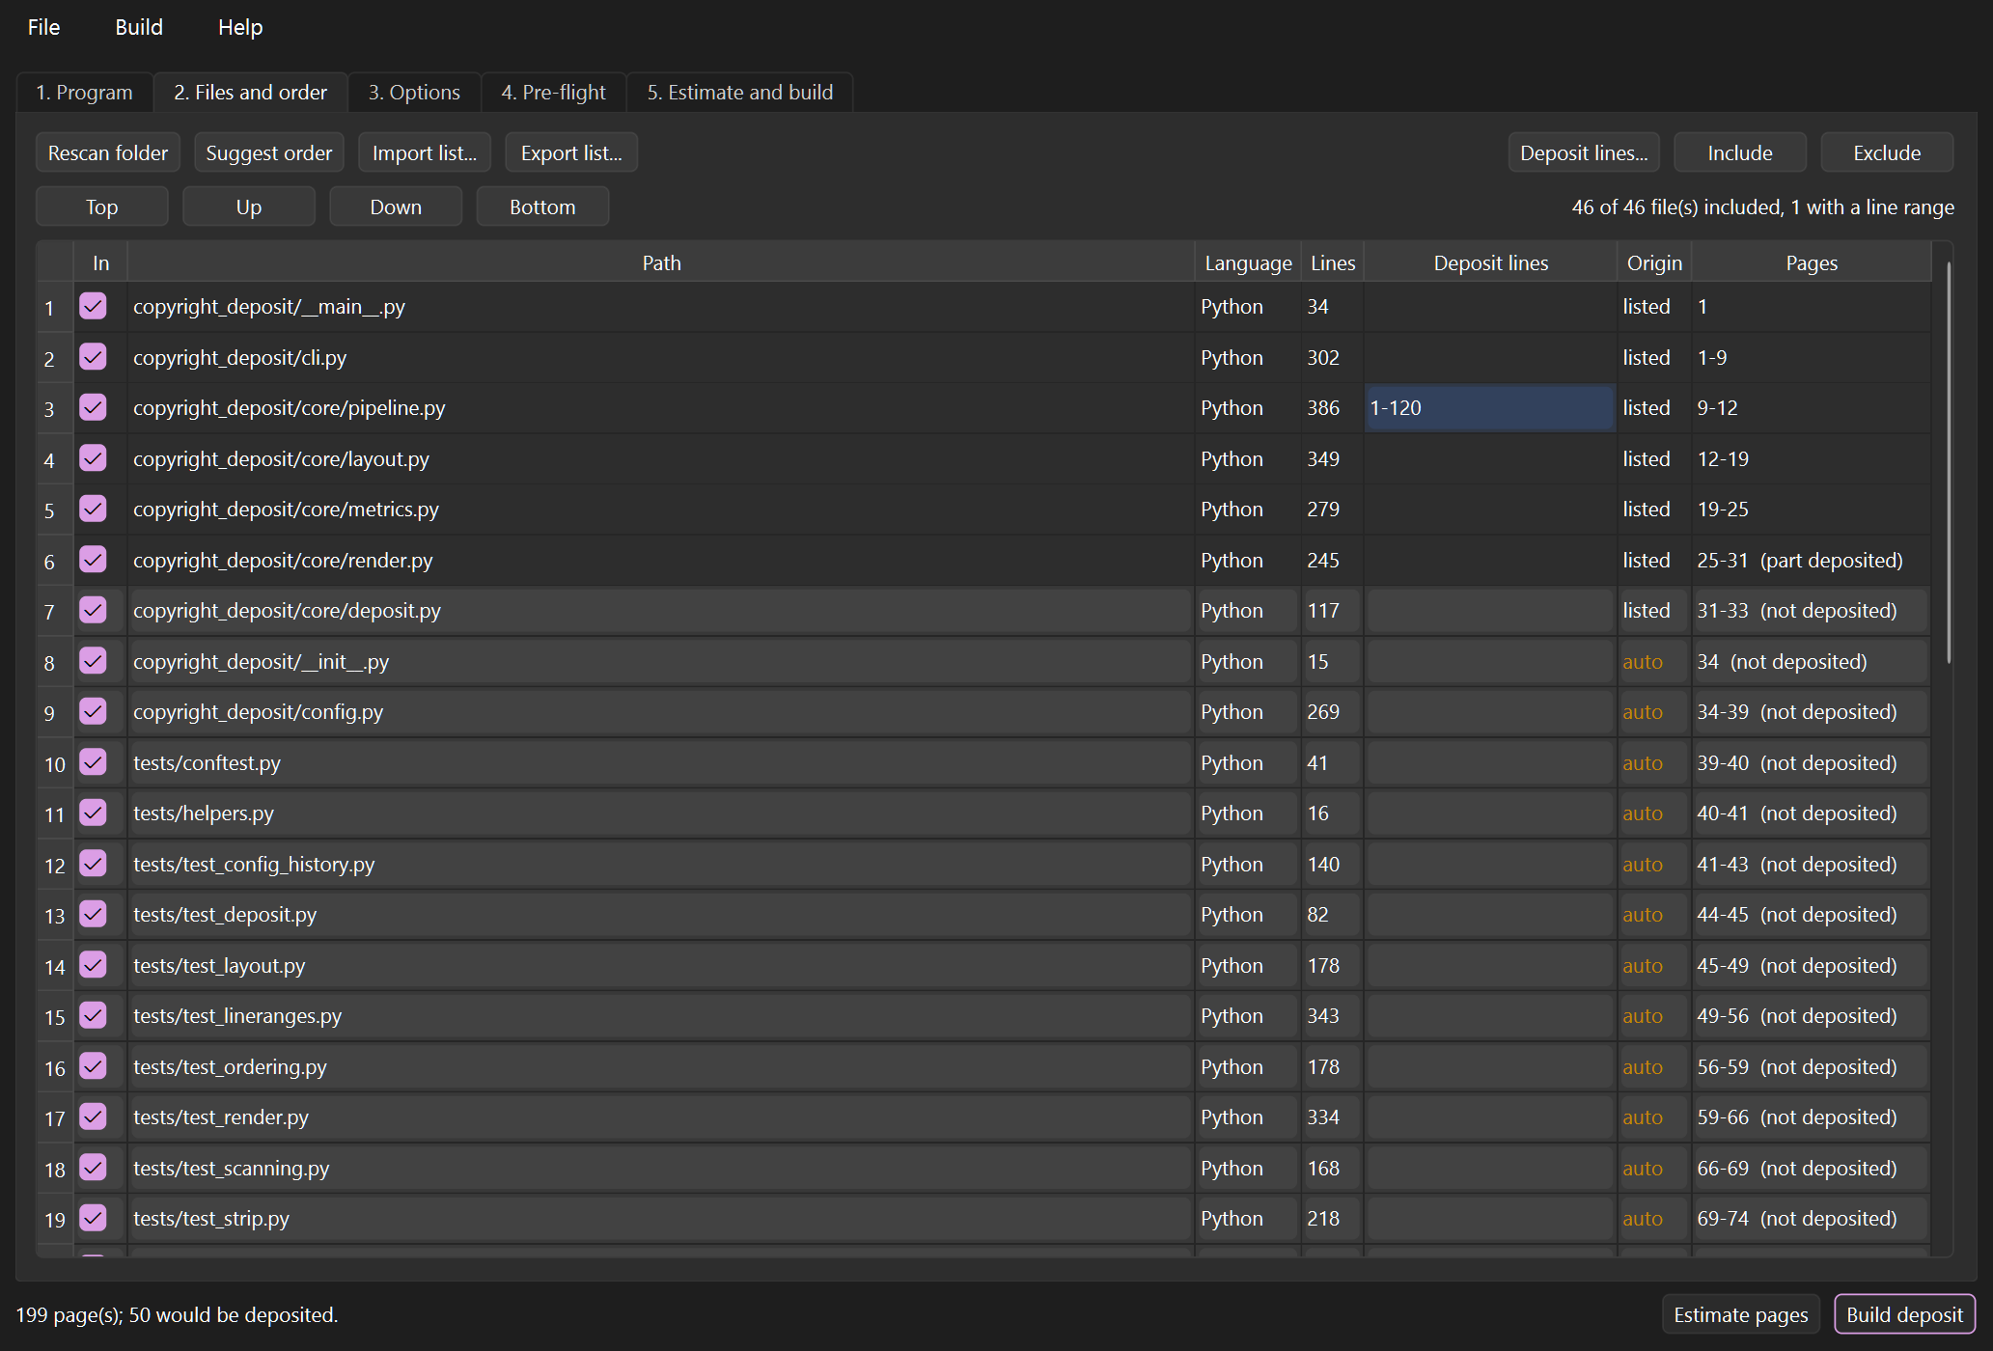Open the File menu
Screen dimensions: 1993x1351
(43, 27)
